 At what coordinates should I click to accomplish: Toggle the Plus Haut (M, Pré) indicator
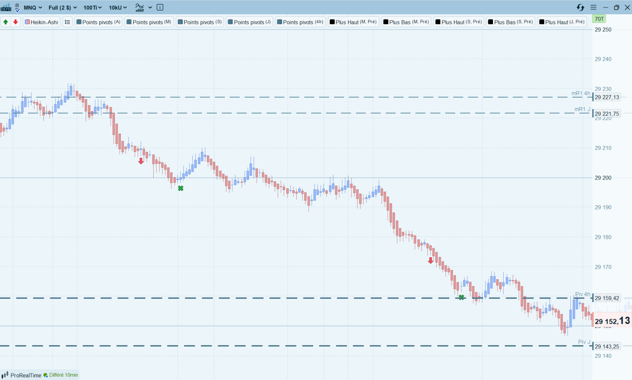tap(353, 22)
